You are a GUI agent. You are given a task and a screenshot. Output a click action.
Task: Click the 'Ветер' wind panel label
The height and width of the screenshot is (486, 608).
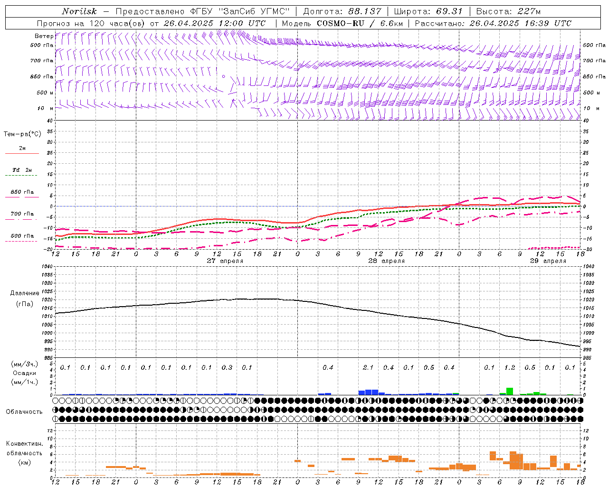click(x=44, y=36)
